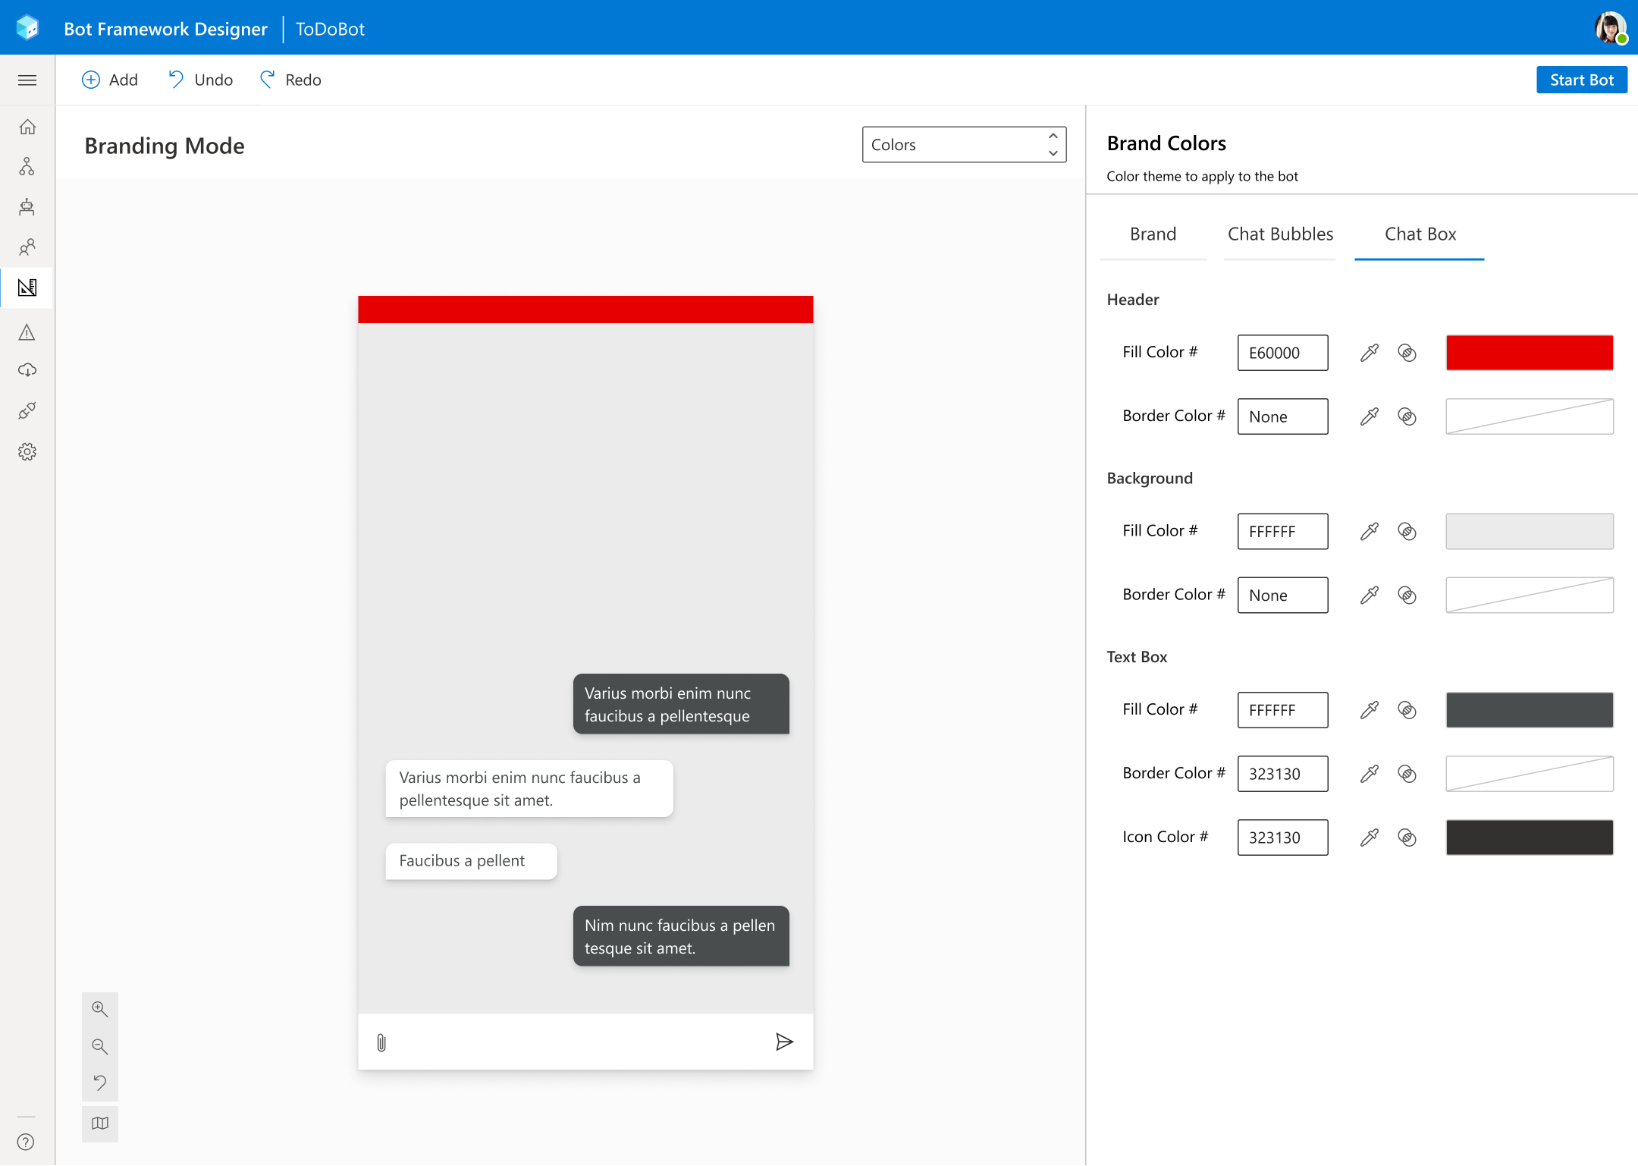This screenshot has height=1166, width=1638.
Task: Zoom out on the canvas
Action: [x=100, y=1047]
